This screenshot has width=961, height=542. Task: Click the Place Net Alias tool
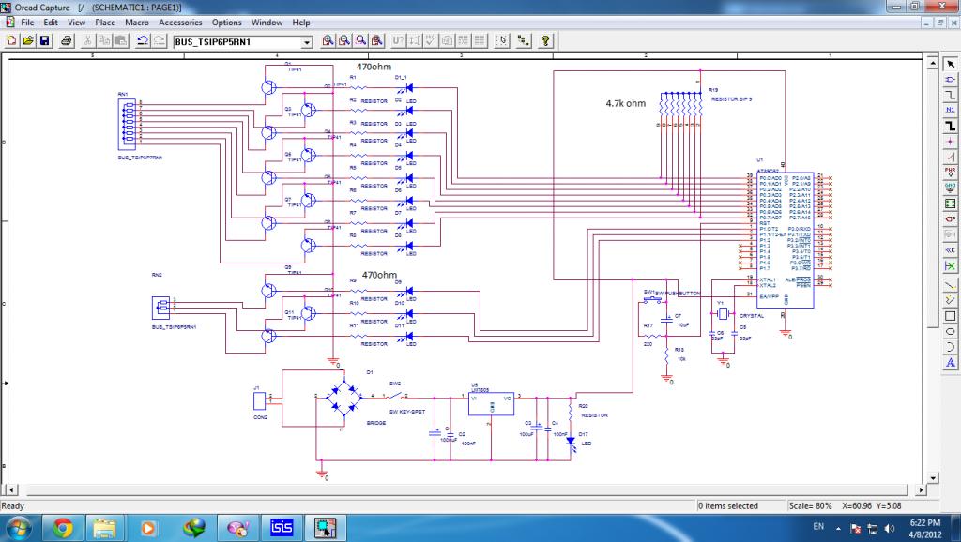coord(950,109)
